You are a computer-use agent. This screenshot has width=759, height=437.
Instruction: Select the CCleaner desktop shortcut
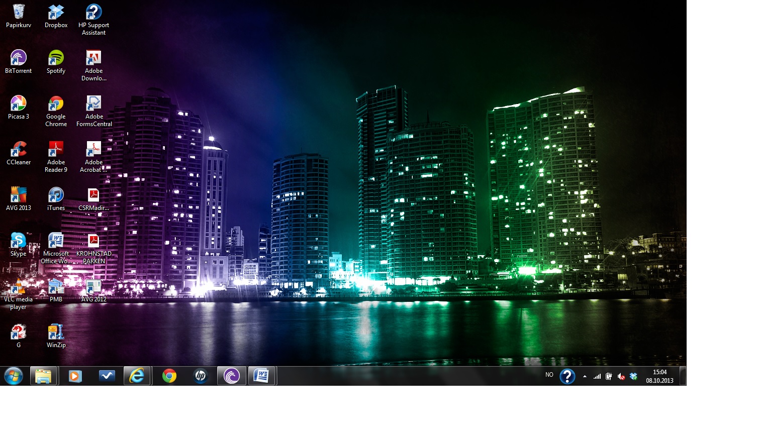(x=19, y=153)
